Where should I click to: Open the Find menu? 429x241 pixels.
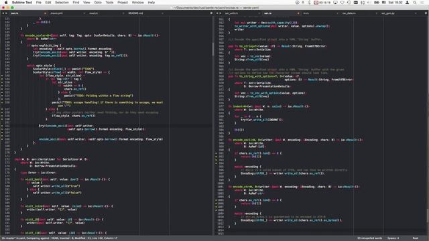coord(76,3)
